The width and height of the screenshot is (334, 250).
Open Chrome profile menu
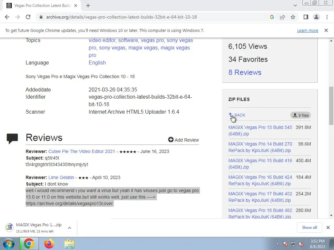[316, 17]
